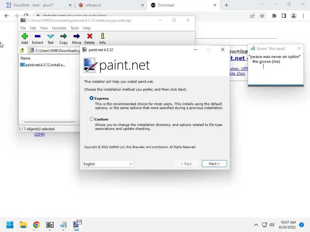Open Chrome profile avatar icon

(294, 16)
